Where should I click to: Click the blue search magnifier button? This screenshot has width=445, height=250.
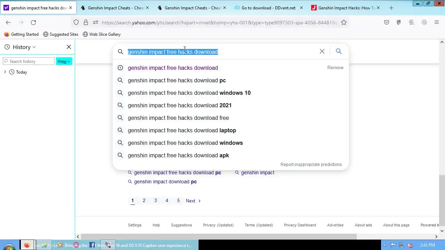(x=339, y=51)
